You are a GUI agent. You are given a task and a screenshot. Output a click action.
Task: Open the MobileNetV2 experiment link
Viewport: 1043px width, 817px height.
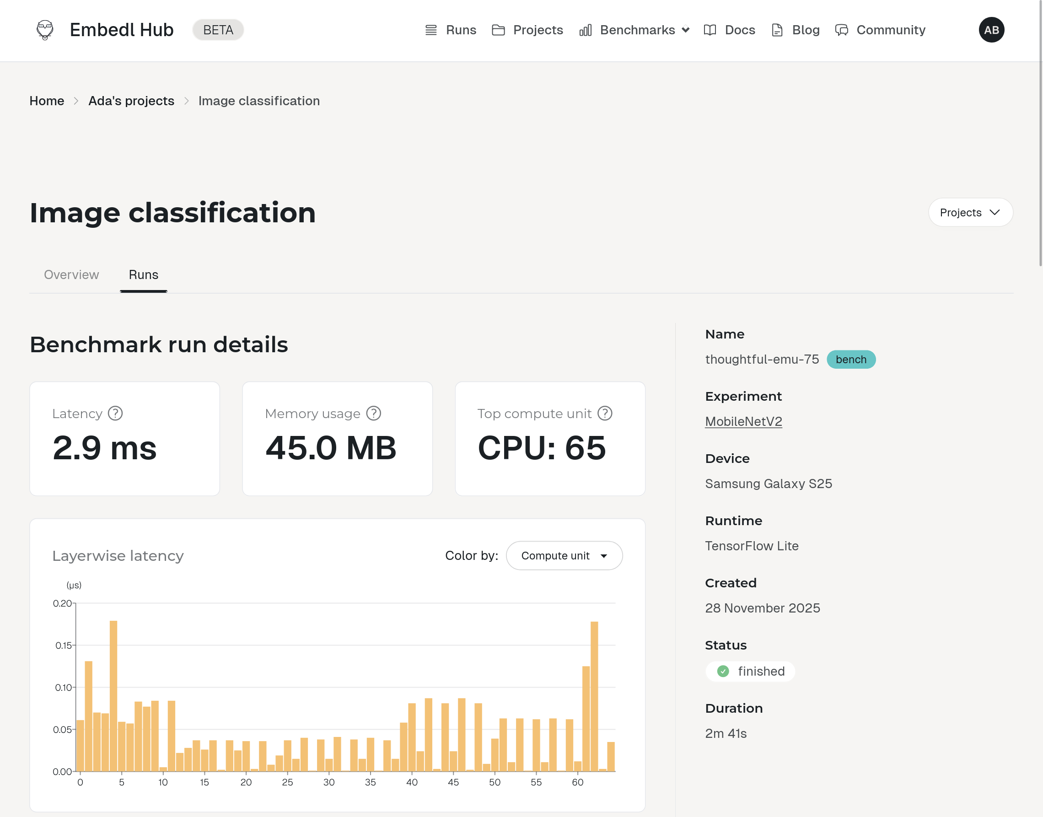click(x=743, y=421)
